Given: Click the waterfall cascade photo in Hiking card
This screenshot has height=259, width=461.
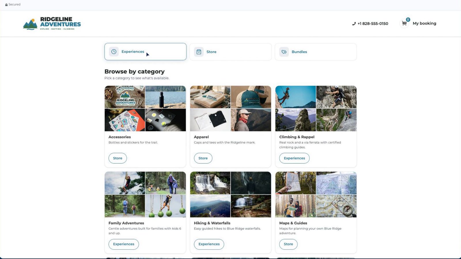Looking at the screenshot, I should point(210,183).
